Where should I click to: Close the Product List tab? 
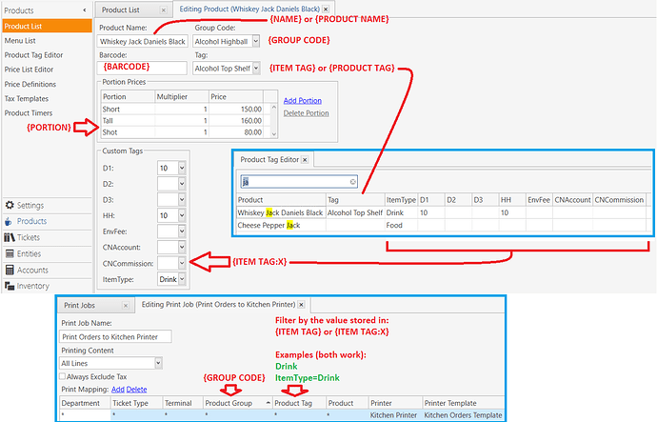pyautogui.click(x=164, y=10)
